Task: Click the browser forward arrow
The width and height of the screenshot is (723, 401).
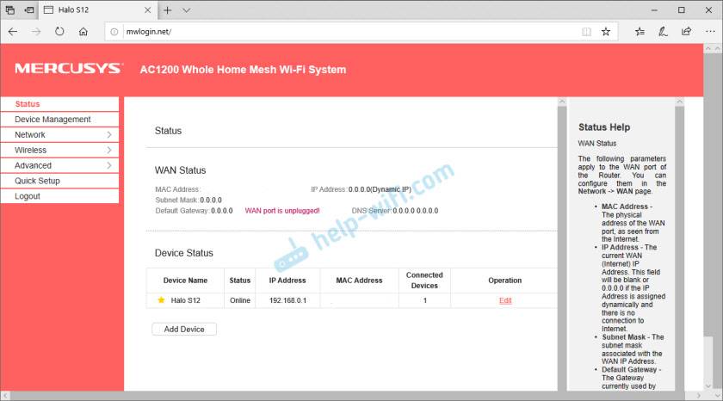Action: click(36, 31)
